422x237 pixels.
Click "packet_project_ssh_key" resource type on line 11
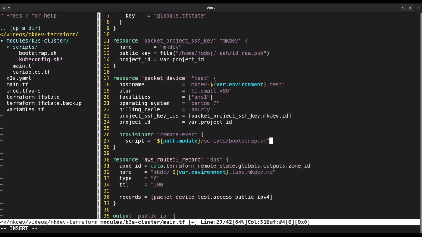click(x=179, y=41)
